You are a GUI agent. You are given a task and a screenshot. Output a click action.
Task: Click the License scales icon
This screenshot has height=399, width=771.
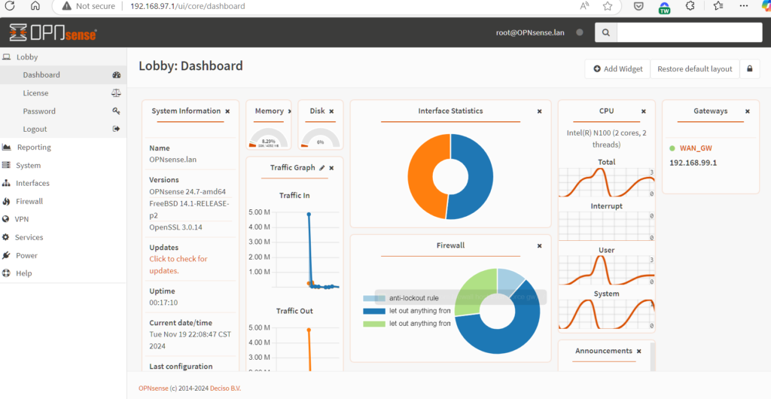[x=117, y=93]
